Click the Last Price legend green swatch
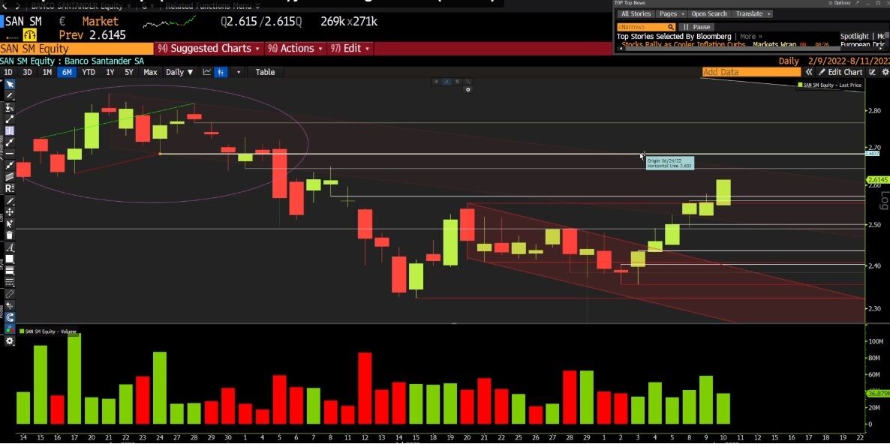The height and width of the screenshot is (444, 890). point(800,85)
